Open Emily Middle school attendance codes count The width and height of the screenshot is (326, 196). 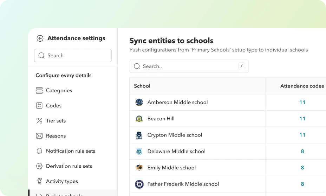[x=302, y=168]
